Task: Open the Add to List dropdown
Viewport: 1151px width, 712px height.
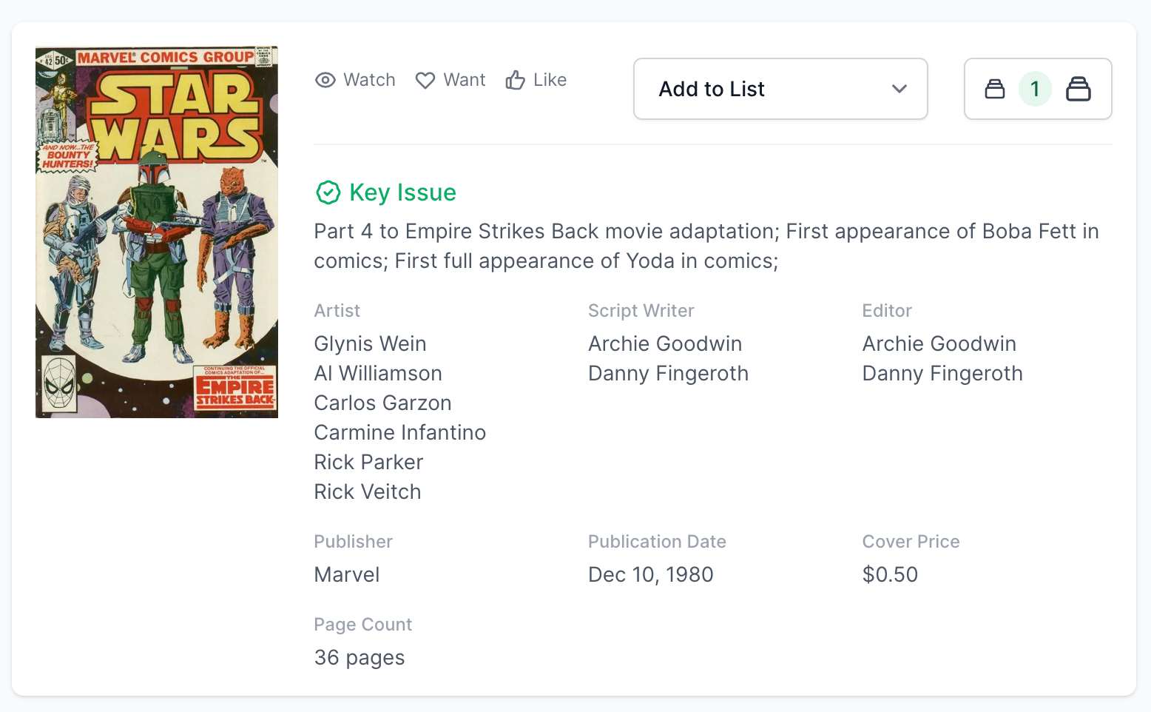Action: 780,89
